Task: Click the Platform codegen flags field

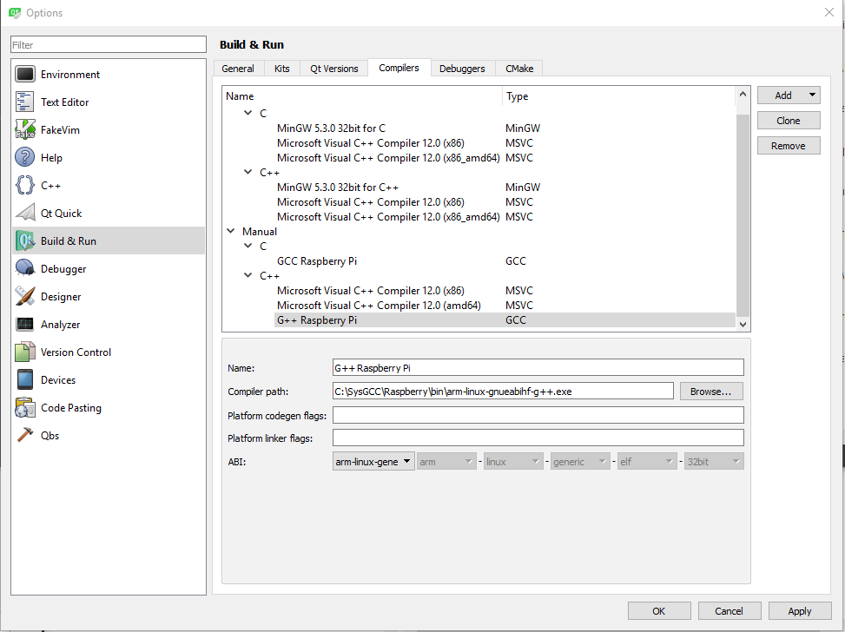Action: pyautogui.click(x=538, y=415)
